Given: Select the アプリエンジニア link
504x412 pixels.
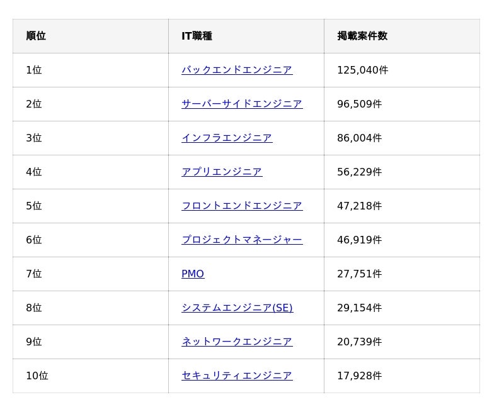Looking at the screenshot, I should 221,172.
